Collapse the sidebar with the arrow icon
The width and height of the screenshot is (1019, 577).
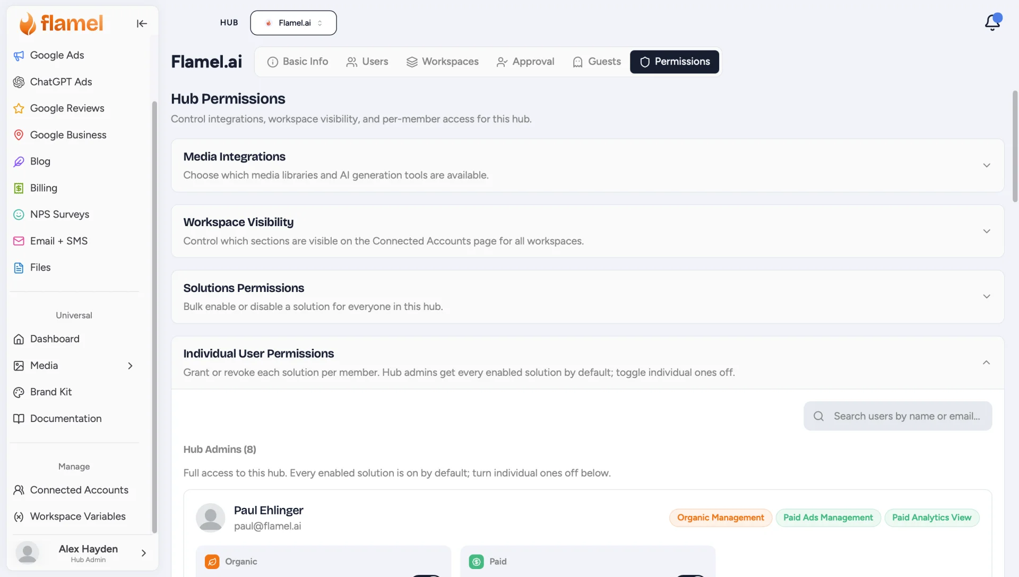click(142, 23)
